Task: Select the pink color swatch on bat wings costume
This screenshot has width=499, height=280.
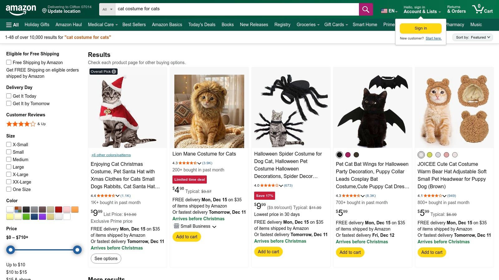Action: point(348,155)
